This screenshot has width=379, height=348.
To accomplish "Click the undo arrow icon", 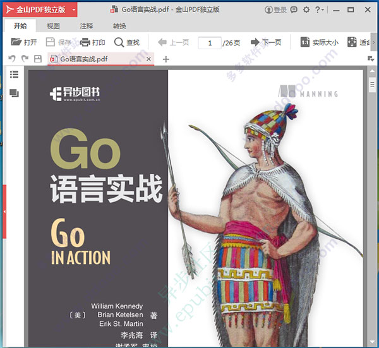I will 12,58.
